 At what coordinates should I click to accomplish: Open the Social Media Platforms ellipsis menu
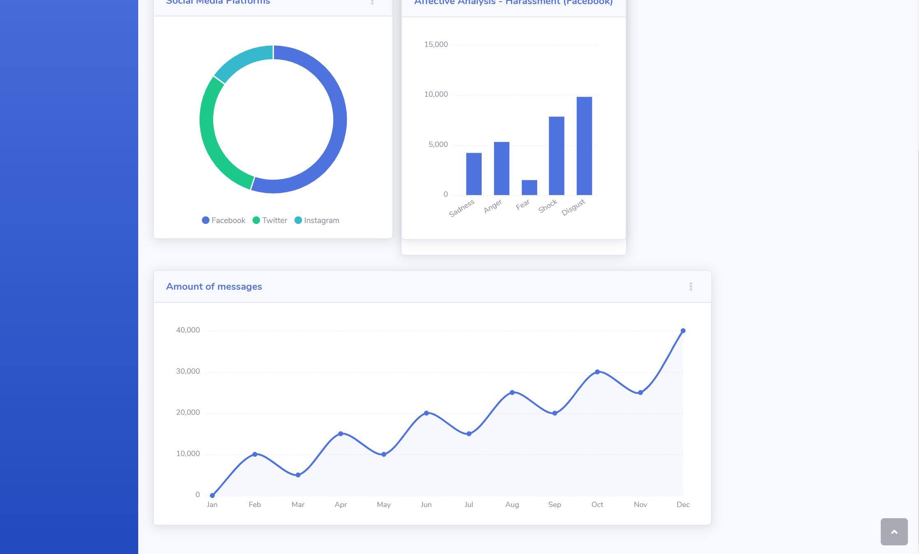click(x=372, y=2)
